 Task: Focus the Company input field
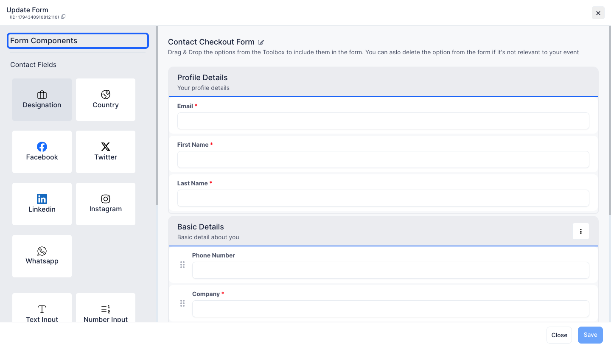pyautogui.click(x=391, y=309)
